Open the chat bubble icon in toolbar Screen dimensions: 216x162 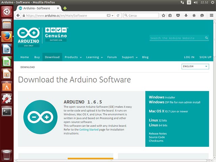(202, 16)
